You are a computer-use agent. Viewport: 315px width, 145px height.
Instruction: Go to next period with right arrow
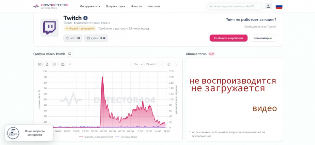click(176, 64)
